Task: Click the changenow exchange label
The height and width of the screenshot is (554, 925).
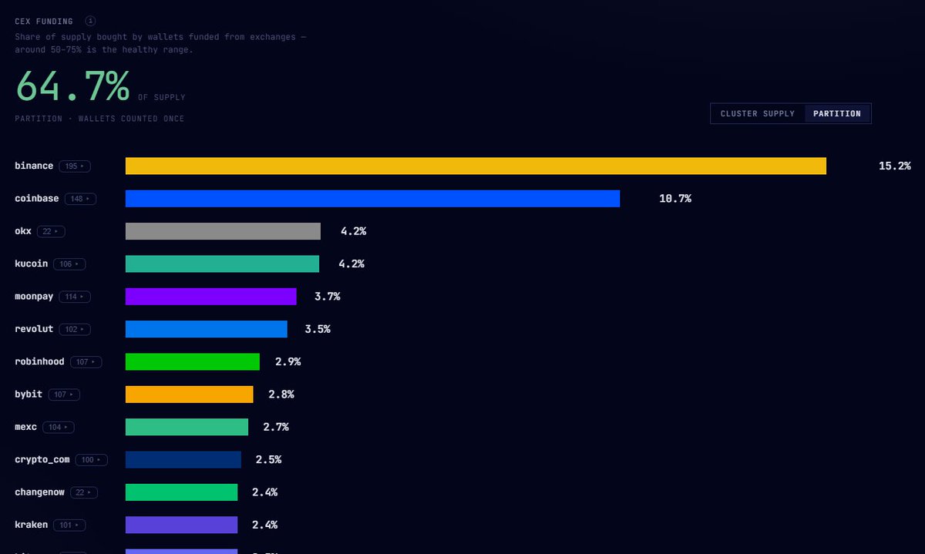Action: point(39,492)
